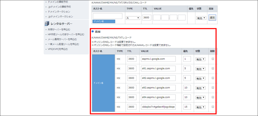
Task: Click the TTL field in the add-record row
Action: pyautogui.click(x=147, y=18)
